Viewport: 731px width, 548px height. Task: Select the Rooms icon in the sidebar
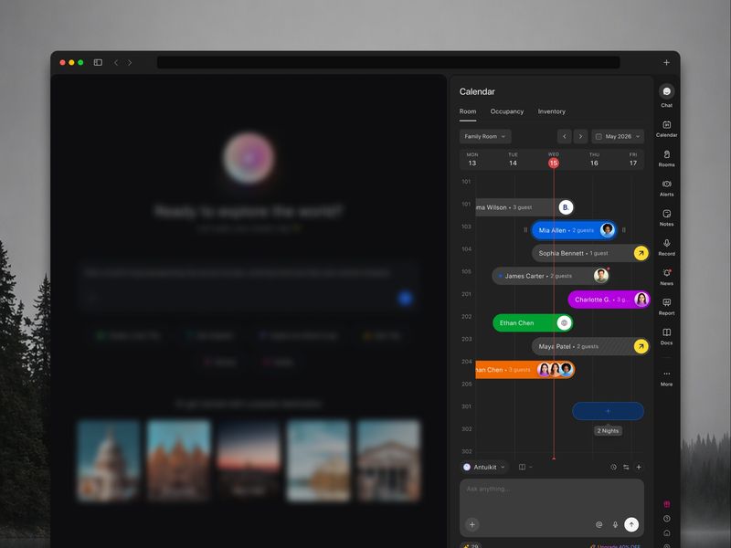point(666,155)
